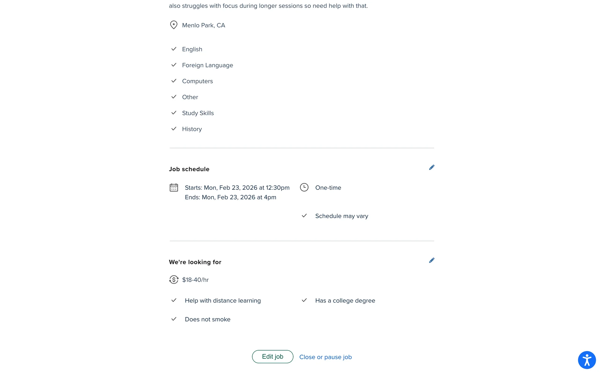Click the Job schedule edit pencil icon

[432, 167]
